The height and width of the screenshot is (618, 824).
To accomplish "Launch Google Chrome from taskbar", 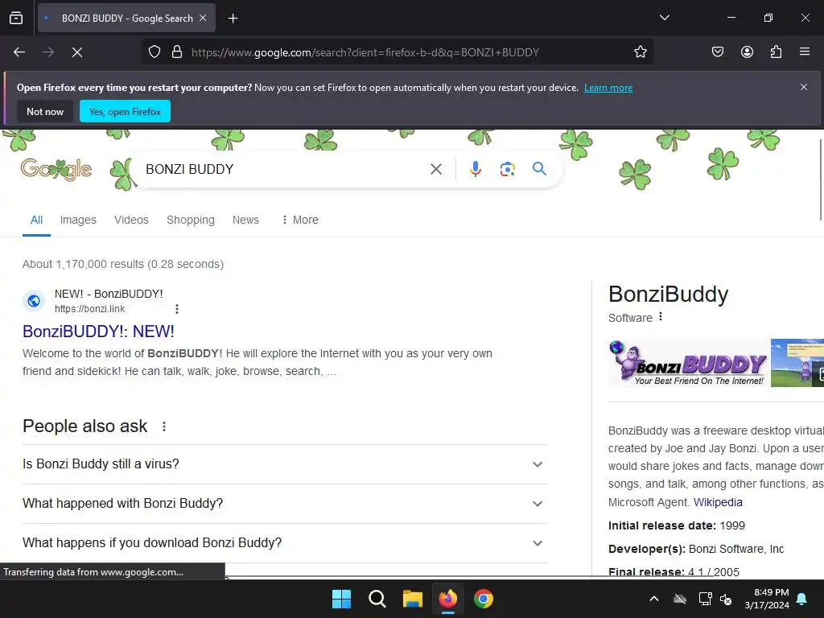I will point(484,599).
